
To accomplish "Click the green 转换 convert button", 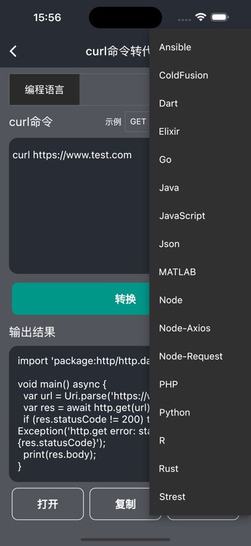I will coord(81,299).
